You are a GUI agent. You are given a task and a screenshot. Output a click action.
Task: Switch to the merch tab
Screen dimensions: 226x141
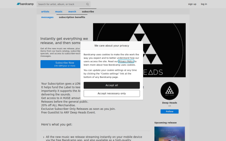click(72, 12)
